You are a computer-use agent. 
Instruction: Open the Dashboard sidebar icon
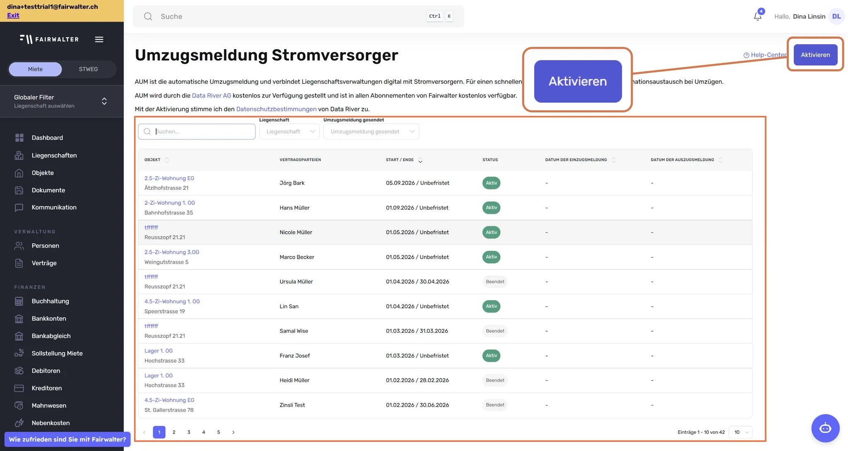click(19, 138)
